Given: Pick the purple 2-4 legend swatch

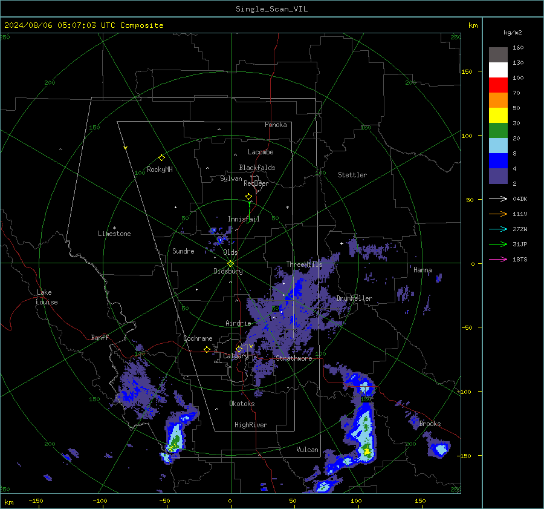Looking at the screenshot, I should (x=498, y=176).
